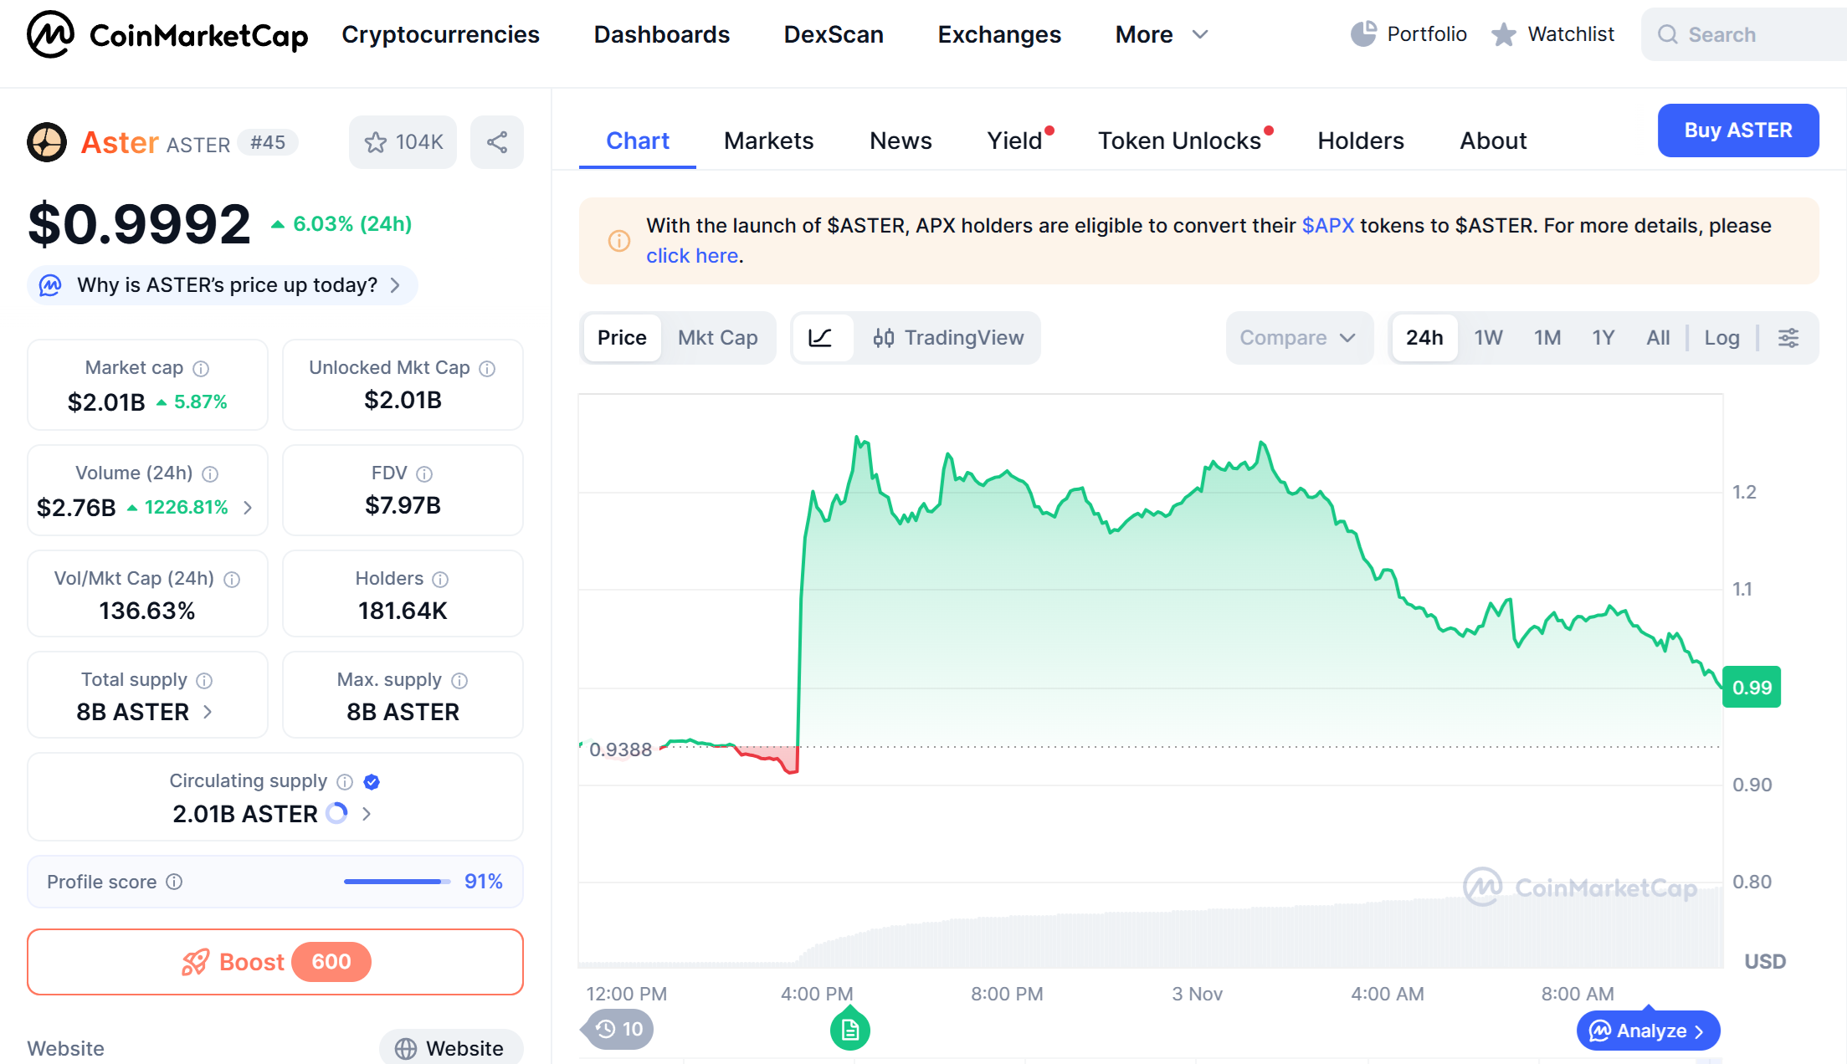
Task: Expand the circulating supply details chevron
Action: (x=367, y=813)
